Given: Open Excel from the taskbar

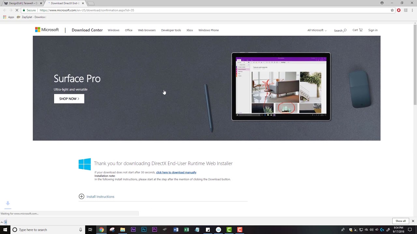Looking at the screenshot, I should pos(186,229).
